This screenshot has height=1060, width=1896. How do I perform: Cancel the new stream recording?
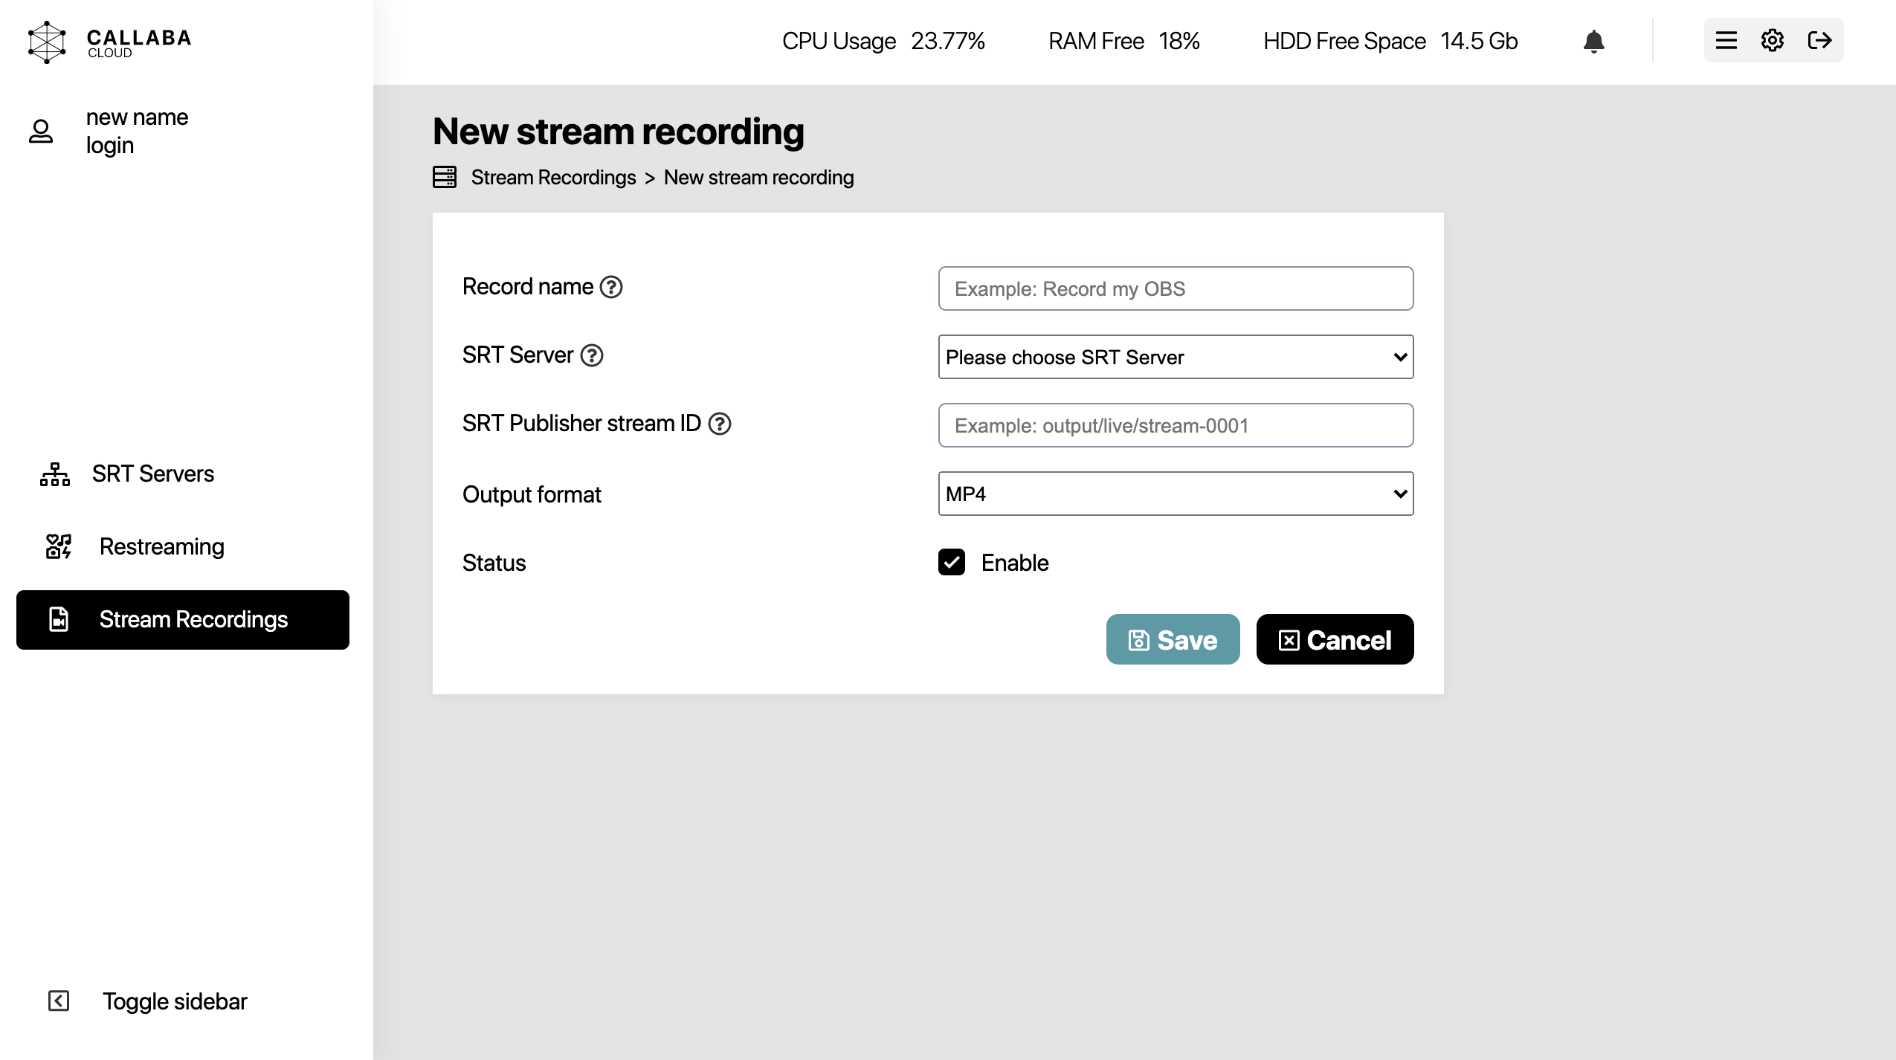click(1334, 639)
